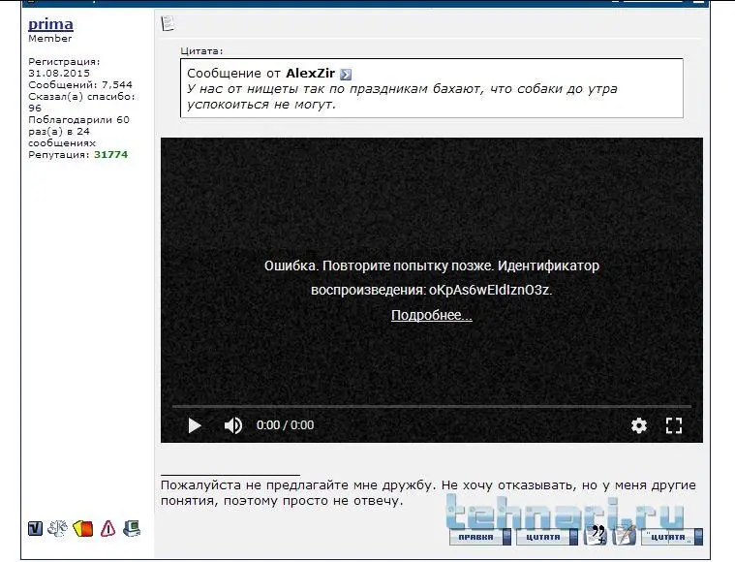The height and width of the screenshot is (562, 735).
Task: Open prima's user profile link
Action: coord(50,24)
